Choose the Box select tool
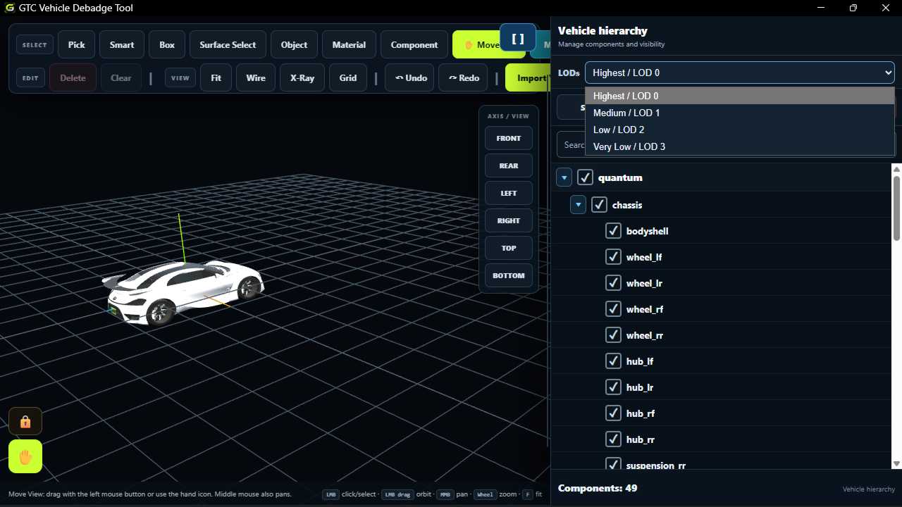This screenshot has width=902, height=507. point(167,44)
